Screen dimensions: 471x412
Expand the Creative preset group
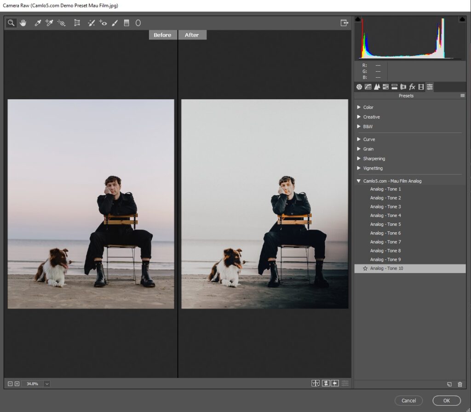tap(359, 117)
